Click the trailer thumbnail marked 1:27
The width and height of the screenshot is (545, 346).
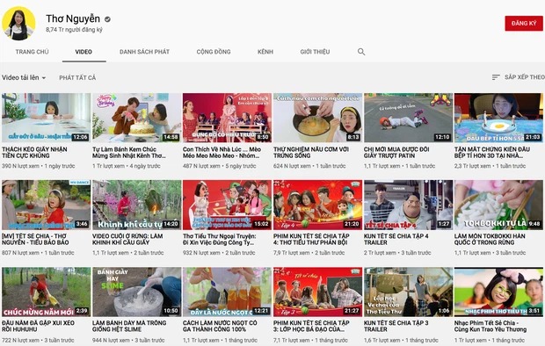point(408,205)
